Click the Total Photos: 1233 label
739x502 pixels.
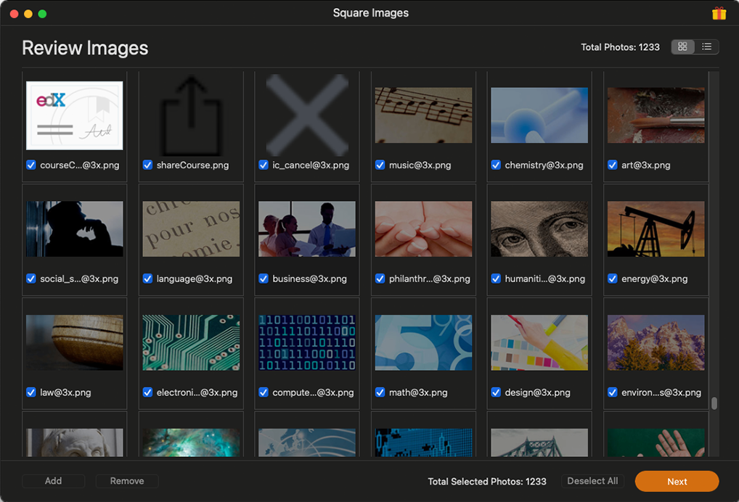[620, 47]
